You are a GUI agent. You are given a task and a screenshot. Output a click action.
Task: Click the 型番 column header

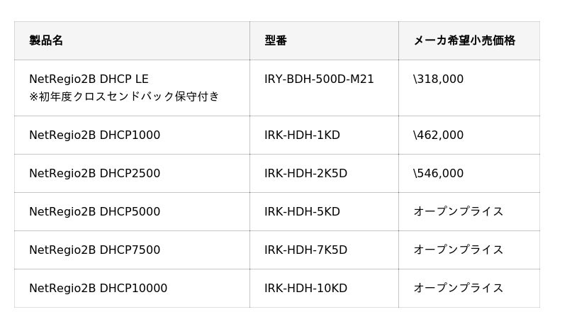[x=276, y=41]
